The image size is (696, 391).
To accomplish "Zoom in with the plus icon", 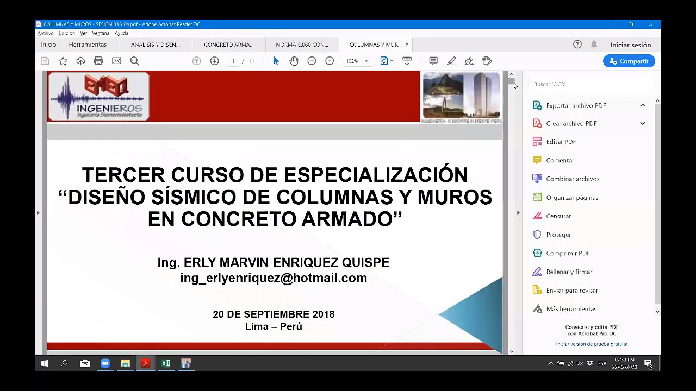I will click(330, 61).
